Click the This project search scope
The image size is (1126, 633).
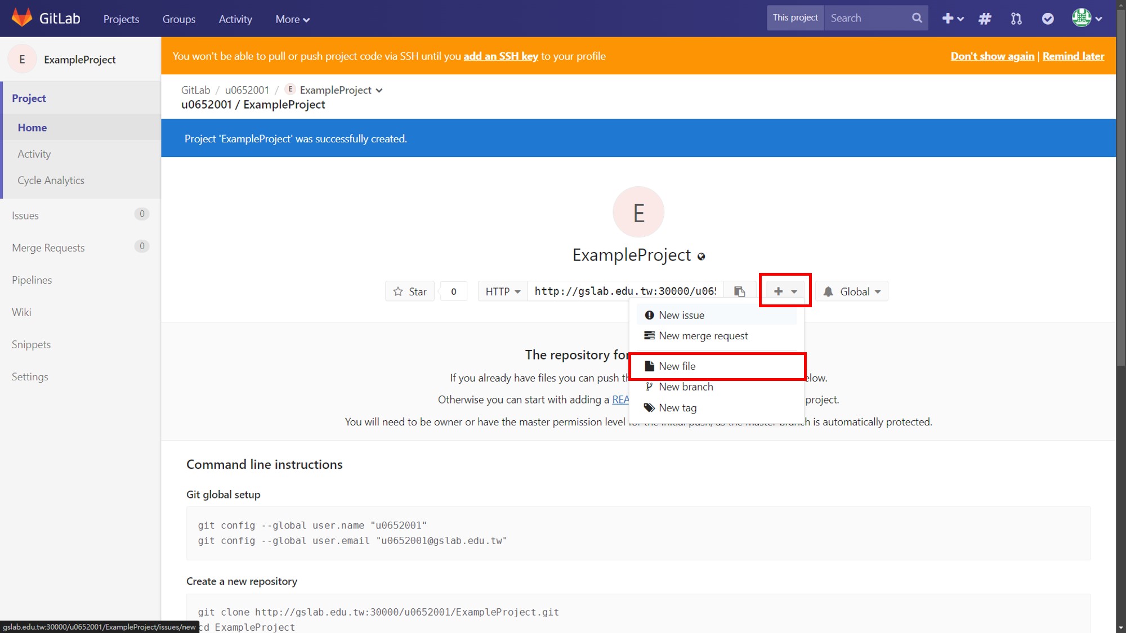795,18
